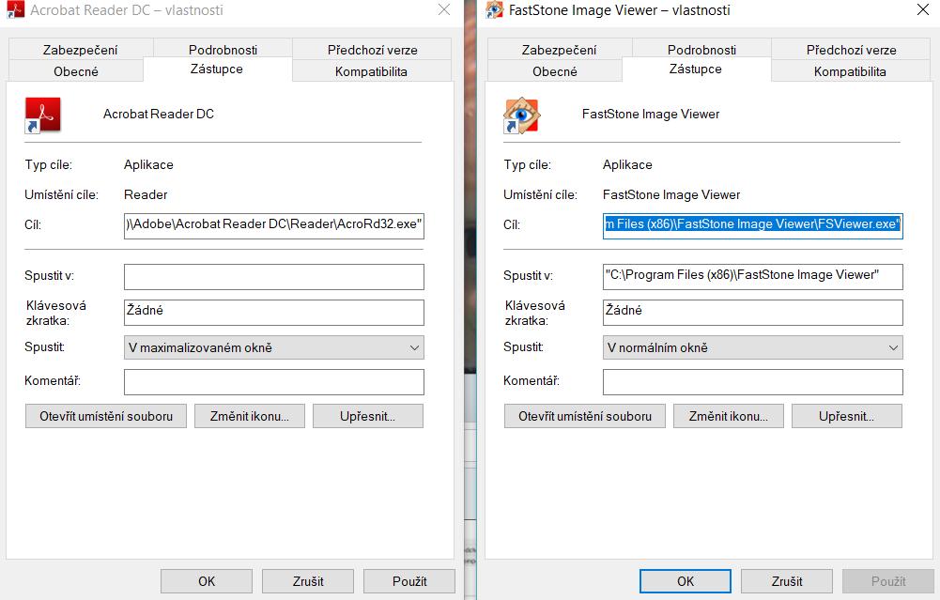Click "Reader" target location value

coord(146,194)
